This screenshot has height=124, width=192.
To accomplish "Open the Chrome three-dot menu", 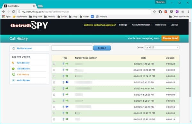I will point(188,12).
